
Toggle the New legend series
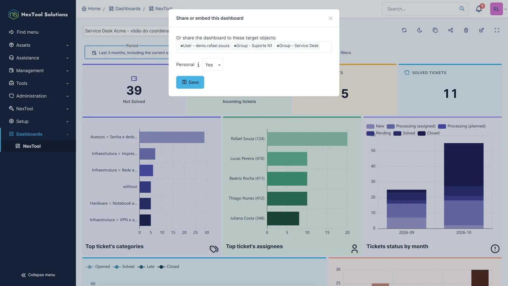pyautogui.click(x=375, y=126)
